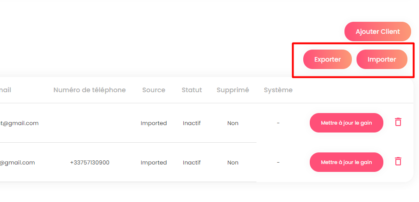Image resolution: width=419 pixels, height=202 pixels.
Task: Select the phone number +33757130900 cell
Action: [x=90, y=163]
